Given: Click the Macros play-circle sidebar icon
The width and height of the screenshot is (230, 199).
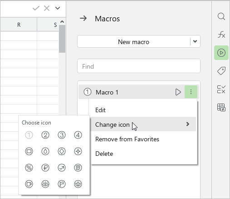Looking at the screenshot, I should pyautogui.click(x=221, y=53).
